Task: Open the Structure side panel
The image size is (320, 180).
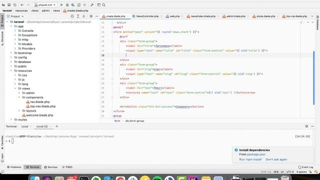Action: [2, 38]
